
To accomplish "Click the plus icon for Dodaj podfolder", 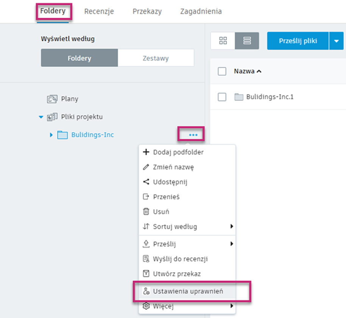I will point(146,152).
